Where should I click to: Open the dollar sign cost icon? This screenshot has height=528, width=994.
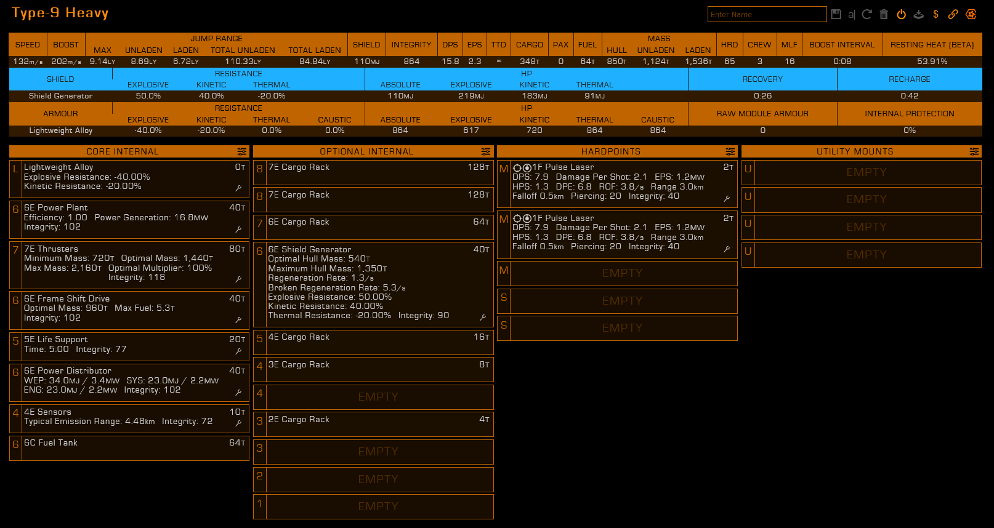[x=935, y=14]
